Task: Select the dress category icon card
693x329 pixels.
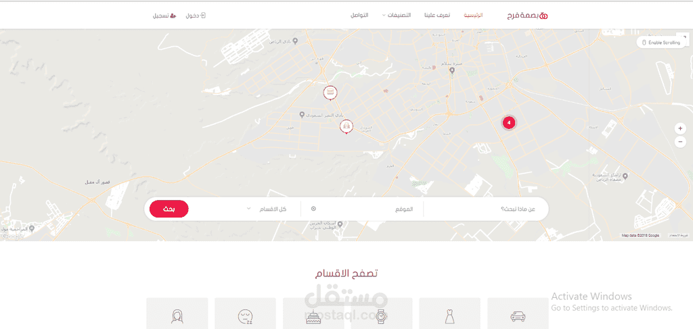Action: [x=449, y=313]
